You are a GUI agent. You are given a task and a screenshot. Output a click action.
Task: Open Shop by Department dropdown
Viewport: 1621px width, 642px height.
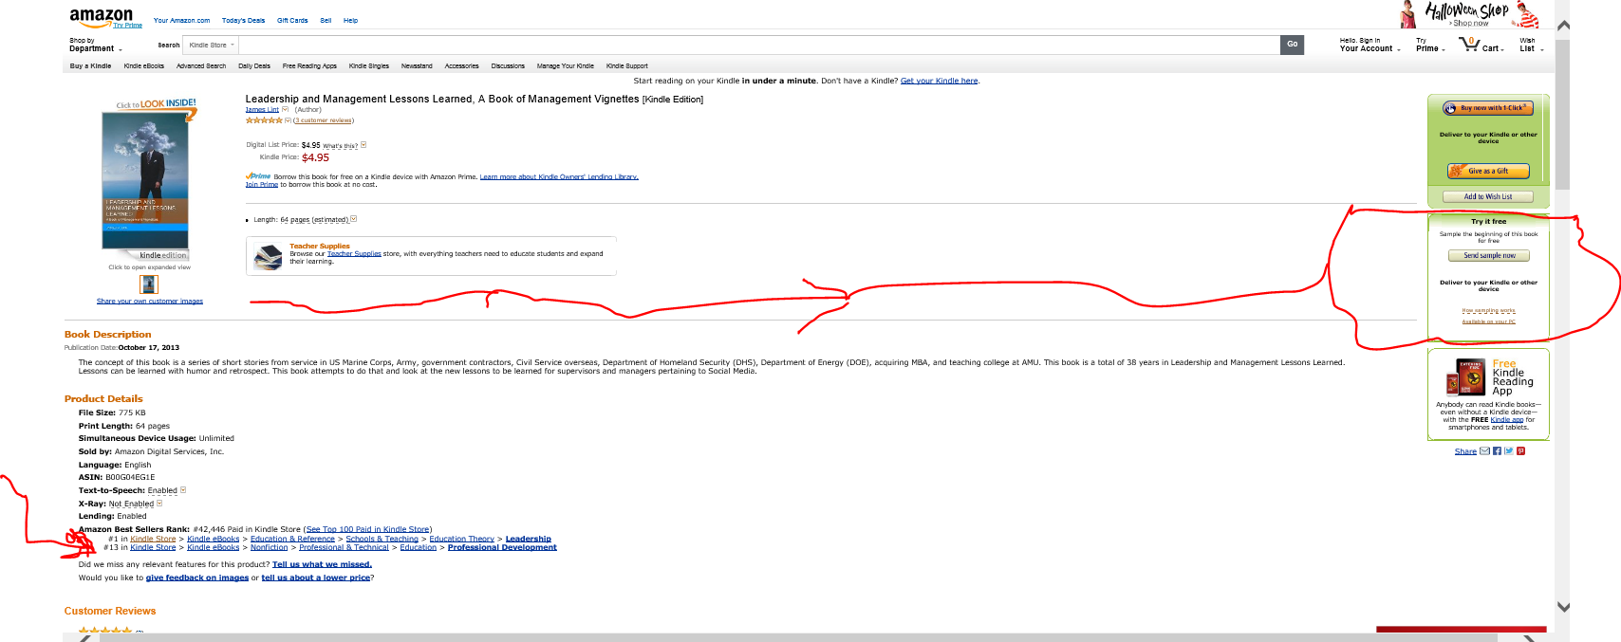[95, 45]
